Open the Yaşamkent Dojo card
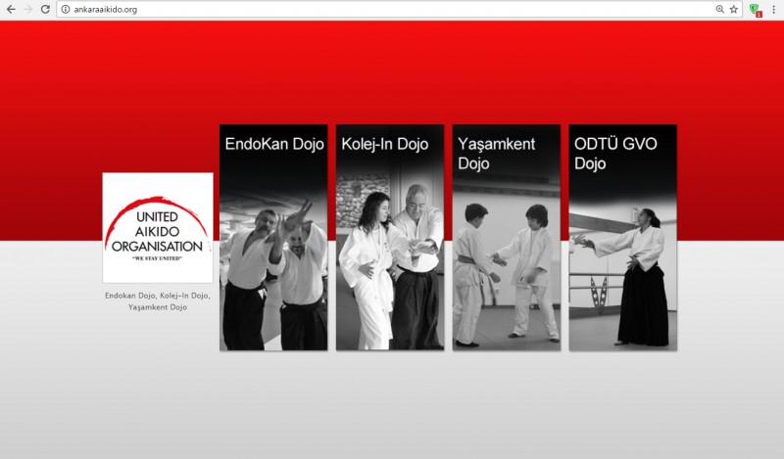Image resolution: width=784 pixels, height=459 pixels. pos(507,237)
